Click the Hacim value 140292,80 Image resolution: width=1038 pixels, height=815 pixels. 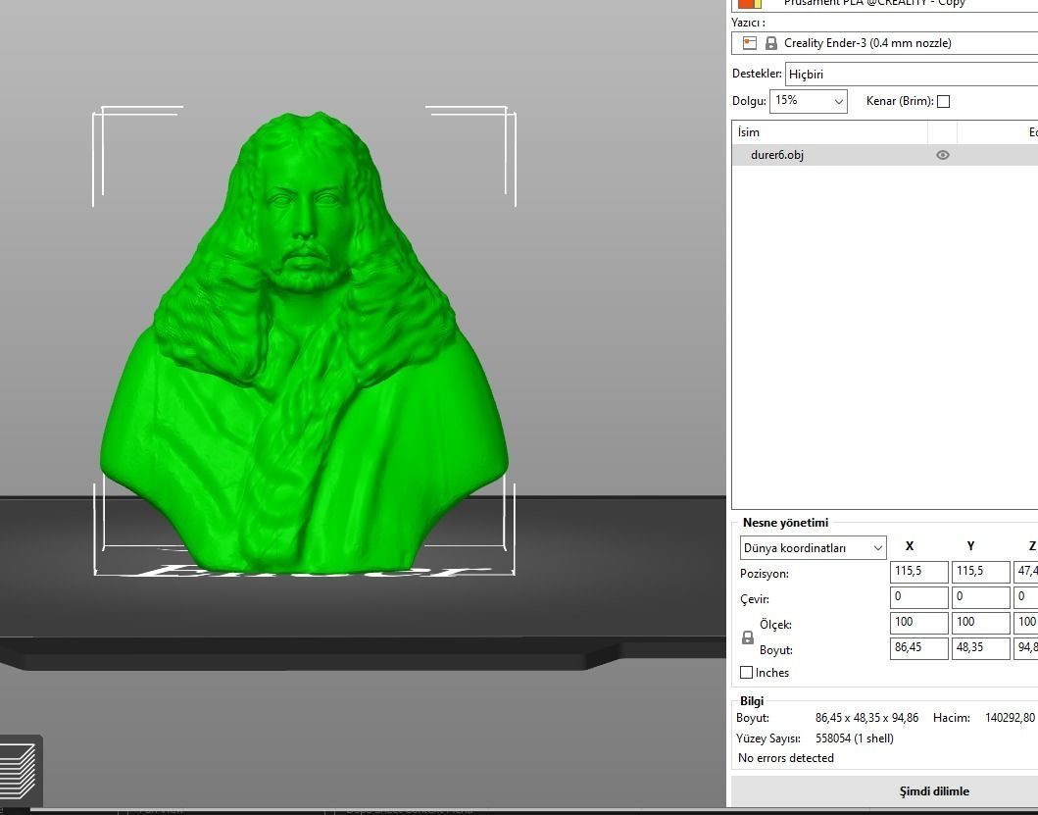tap(1010, 718)
